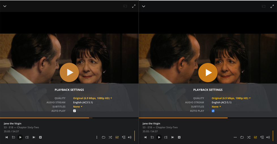Screen dimensions: 277x144
Task: Open horizontal three-dot menu in right player
Action: [x=235, y=137]
